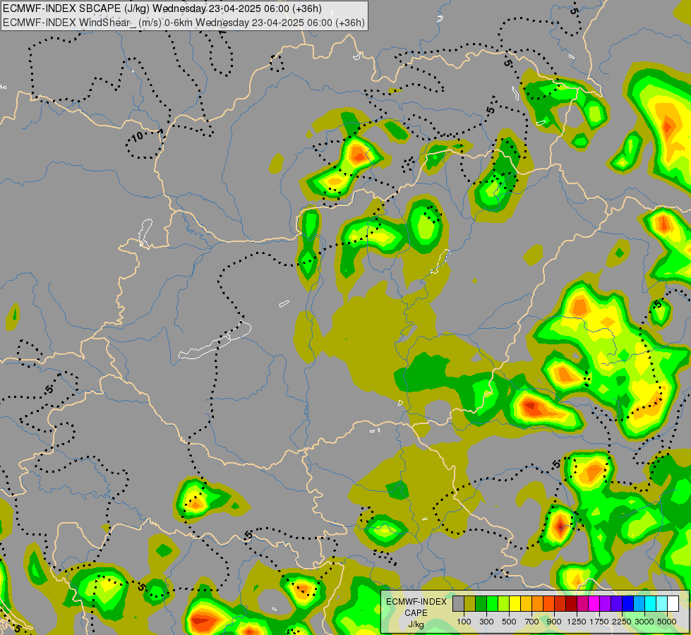Click the 'J/kg' unit label in legend
This screenshot has height=635, width=691.
coord(416,624)
